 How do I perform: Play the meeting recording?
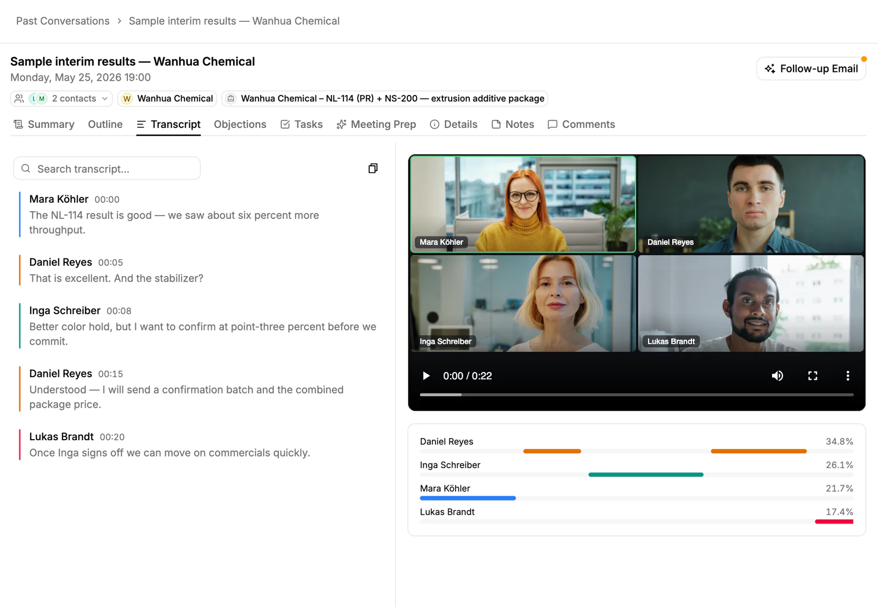coord(426,376)
